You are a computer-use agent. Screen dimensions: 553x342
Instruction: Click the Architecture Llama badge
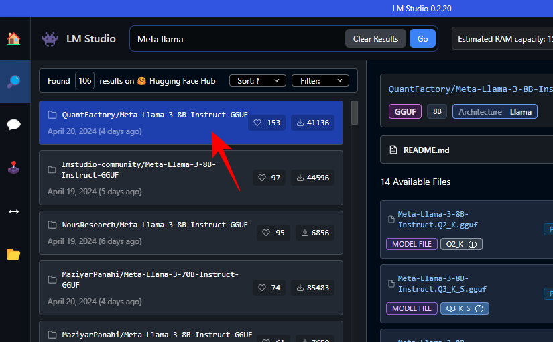(x=495, y=111)
